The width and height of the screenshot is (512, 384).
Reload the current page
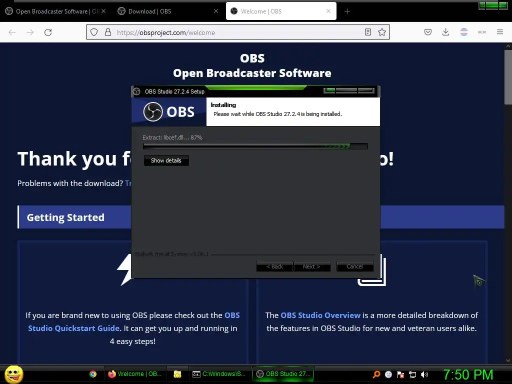[48, 32]
